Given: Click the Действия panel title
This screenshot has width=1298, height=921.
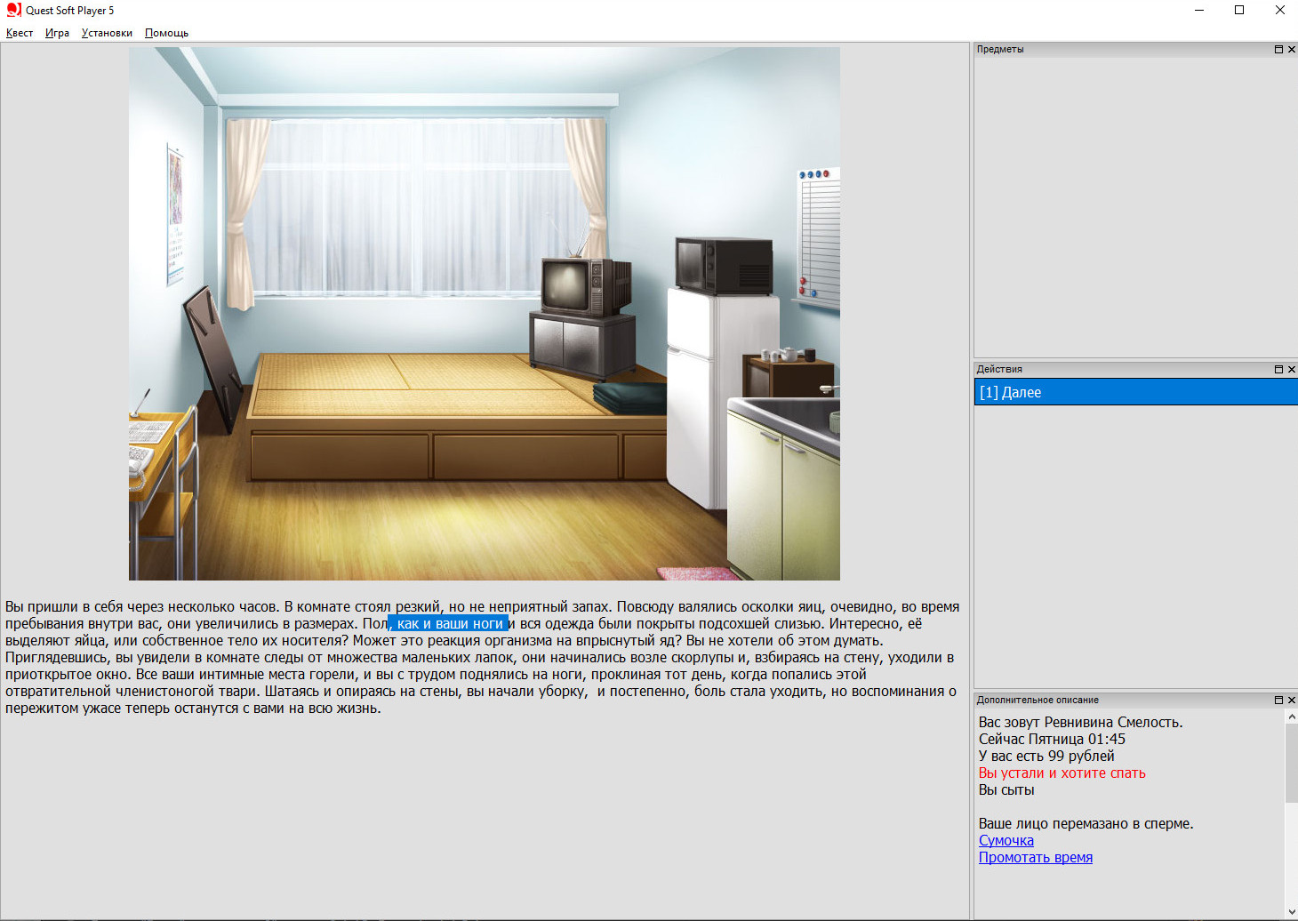Looking at the screenshot, I should [999, 369].
